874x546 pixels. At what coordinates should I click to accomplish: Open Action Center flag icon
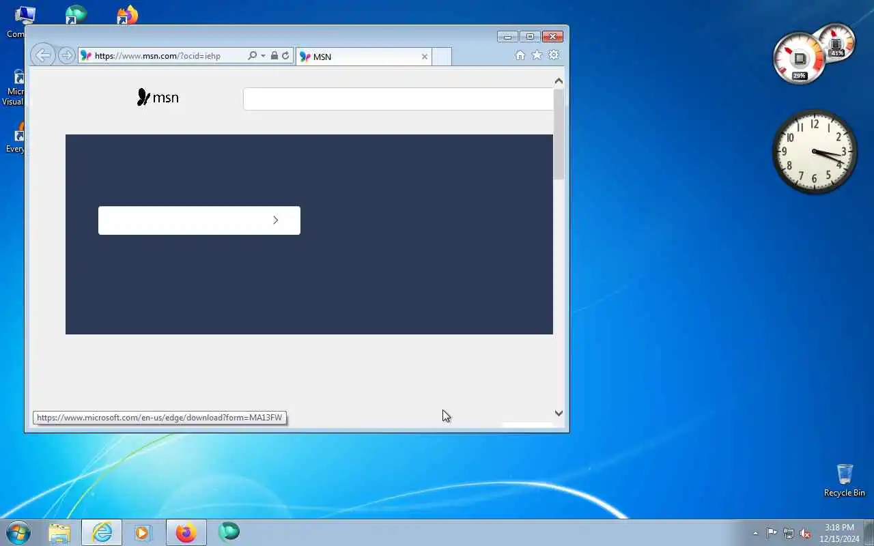pyautogui.click(x=772, y=533)
